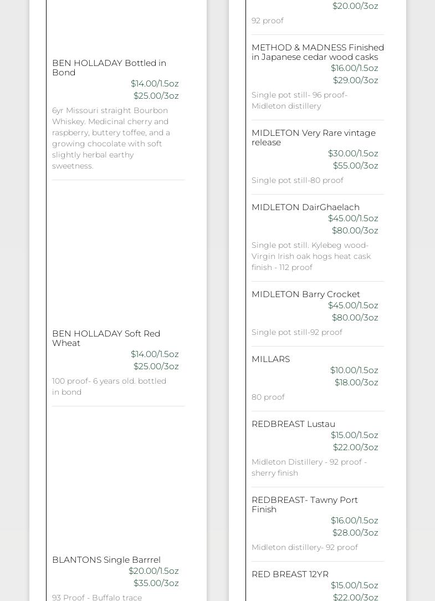Select the MIDLETON Barry Crocket title
Viewport: 435px width, 601px height.
point(306,294)
